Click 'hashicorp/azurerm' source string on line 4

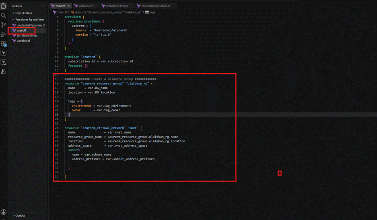(110, 30)
